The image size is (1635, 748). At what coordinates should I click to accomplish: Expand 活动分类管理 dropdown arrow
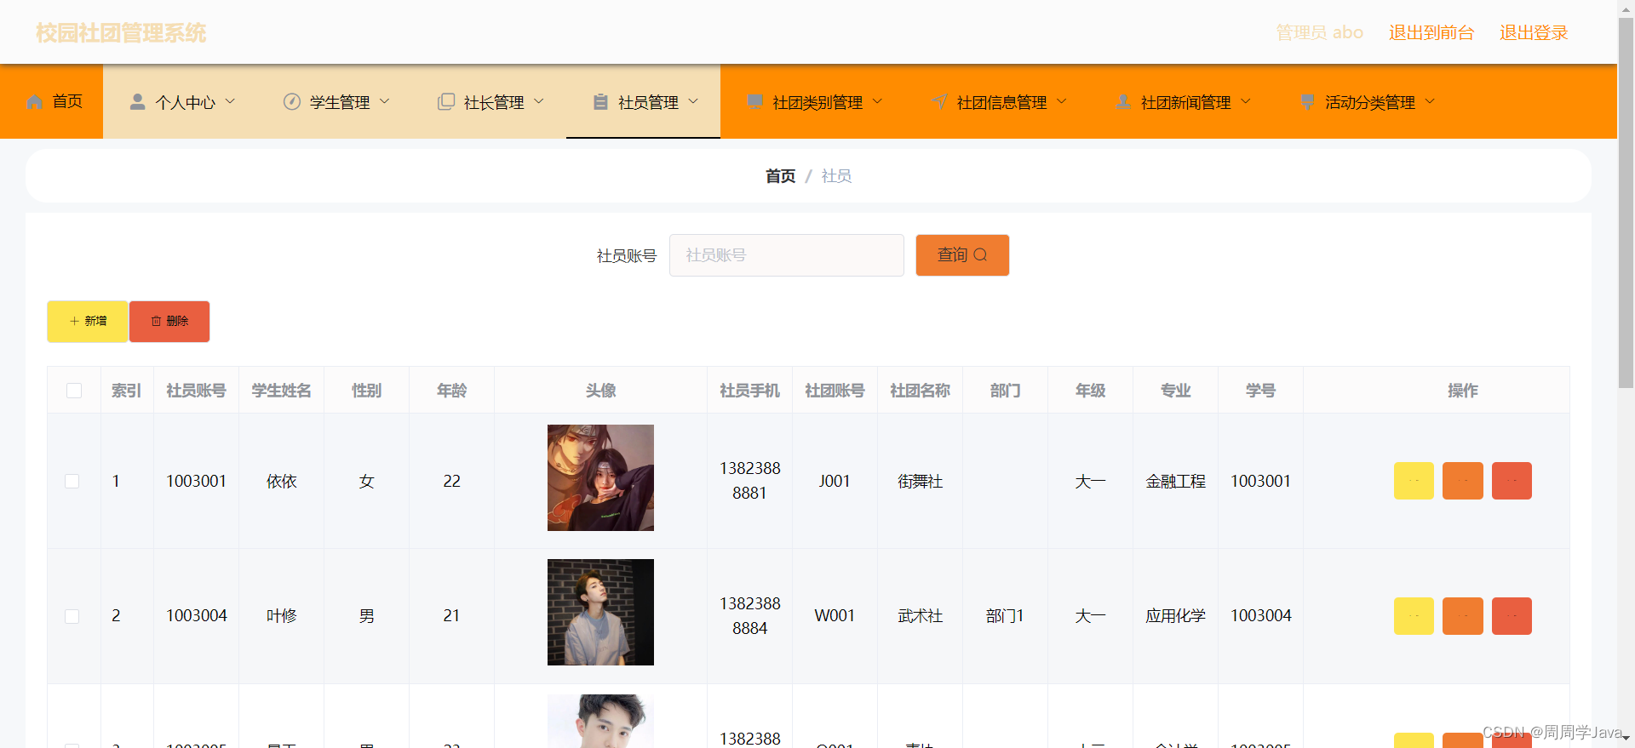coord(1430,101)
